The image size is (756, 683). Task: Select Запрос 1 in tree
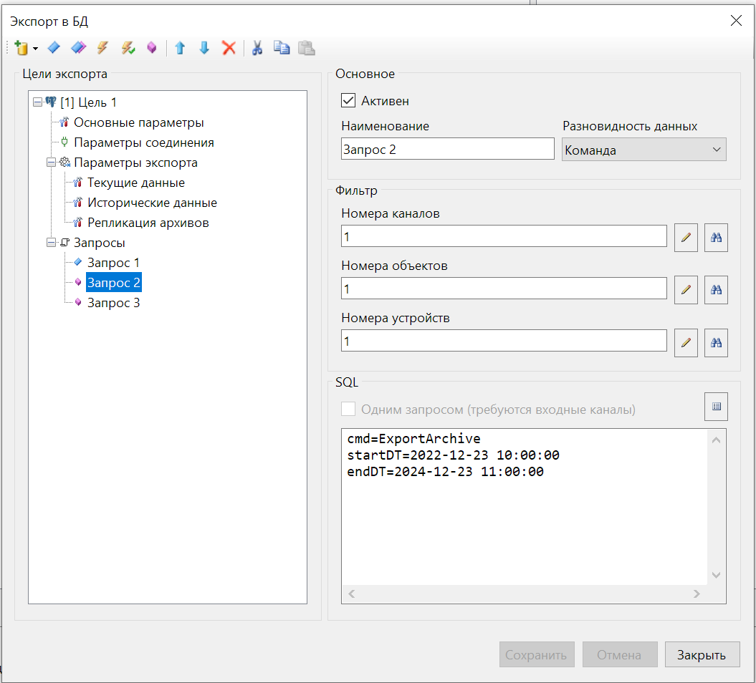[113, 263]
